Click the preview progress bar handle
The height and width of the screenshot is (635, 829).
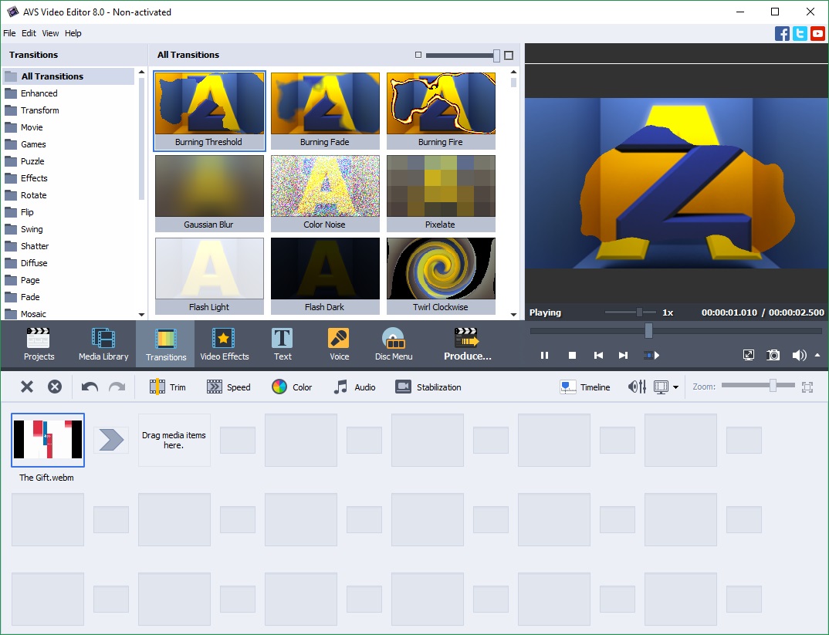coord(648,331)
